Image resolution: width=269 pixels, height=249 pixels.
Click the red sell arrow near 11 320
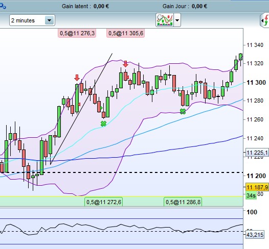click(x=126, y=64)
